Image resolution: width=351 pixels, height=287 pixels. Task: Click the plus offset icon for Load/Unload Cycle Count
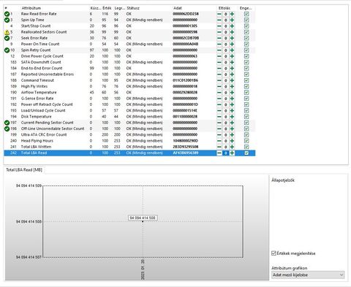(x=232, y=111)
